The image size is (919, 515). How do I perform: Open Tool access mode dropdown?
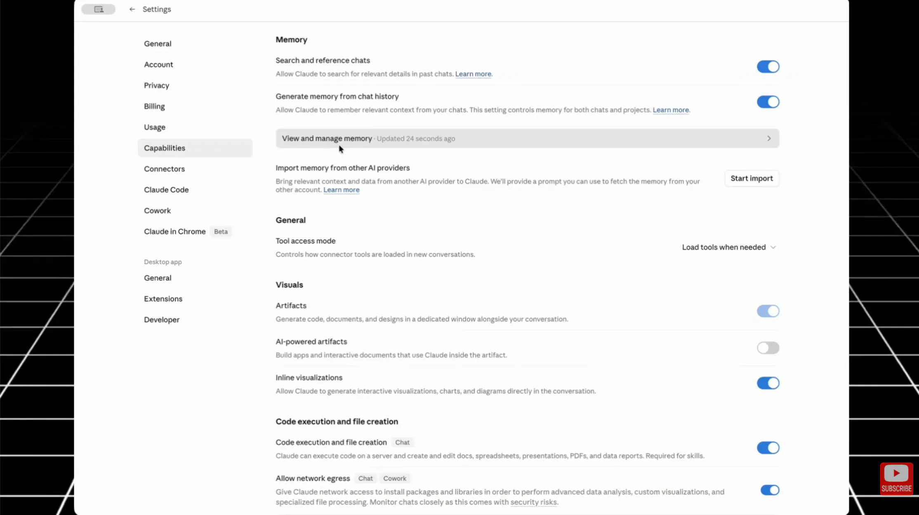[x=729, y=247]
